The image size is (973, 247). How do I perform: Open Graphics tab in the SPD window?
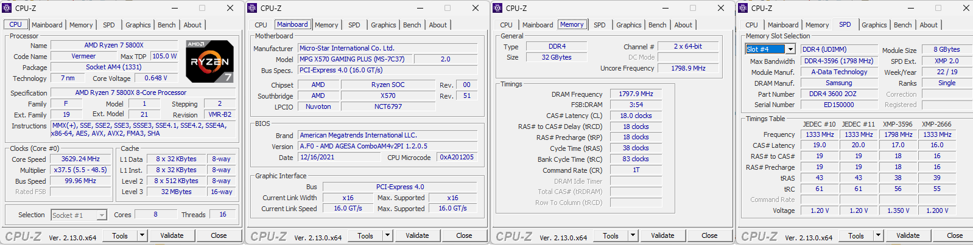click(874, 25)
